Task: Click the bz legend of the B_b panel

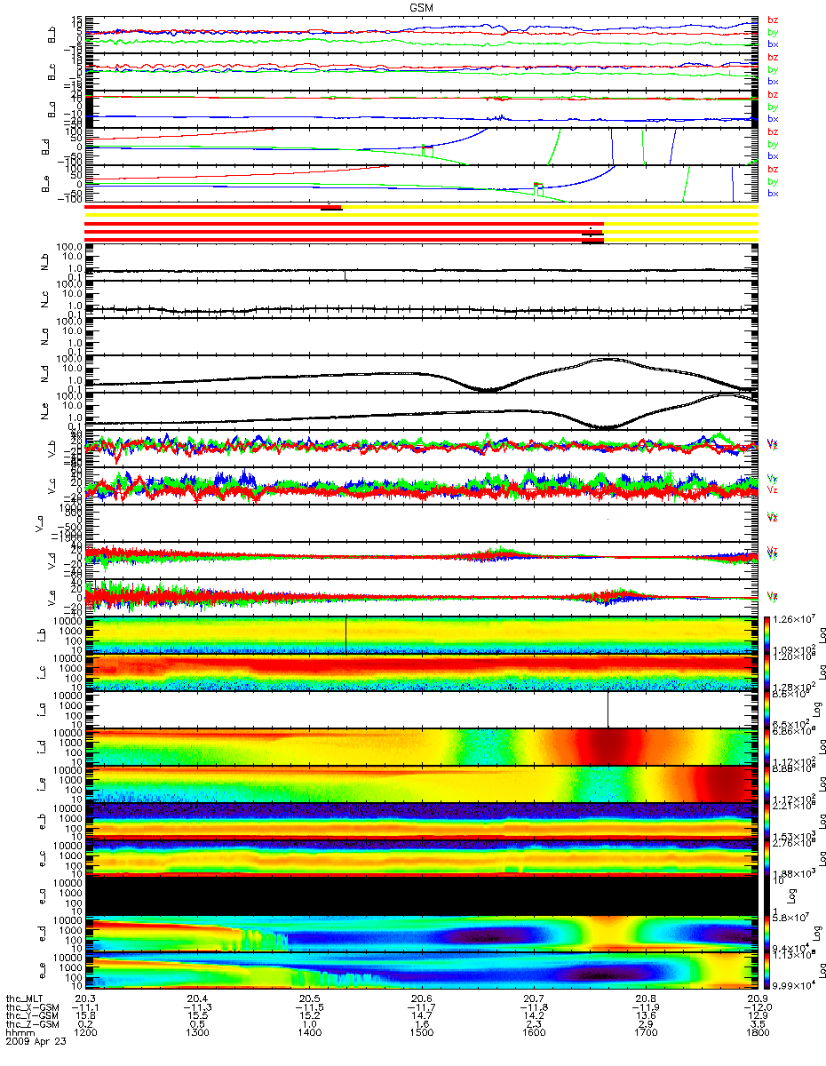Action: [773, 20]
